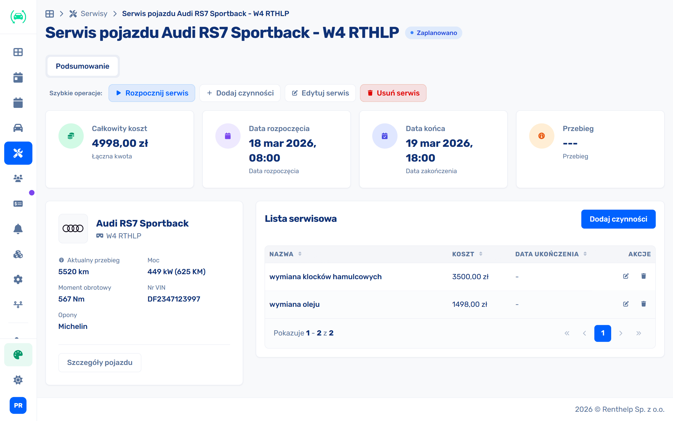Edit the wymiana klocków hamulcowych row
The image size is (673, 421).
(626, 276)
